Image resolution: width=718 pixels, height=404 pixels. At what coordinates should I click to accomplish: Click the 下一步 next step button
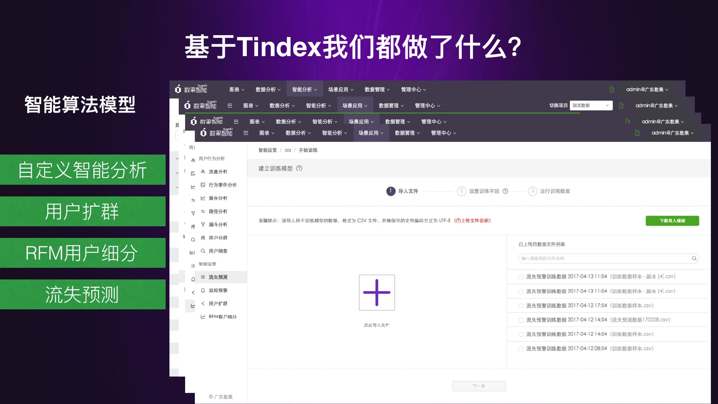tap(479, 386)
